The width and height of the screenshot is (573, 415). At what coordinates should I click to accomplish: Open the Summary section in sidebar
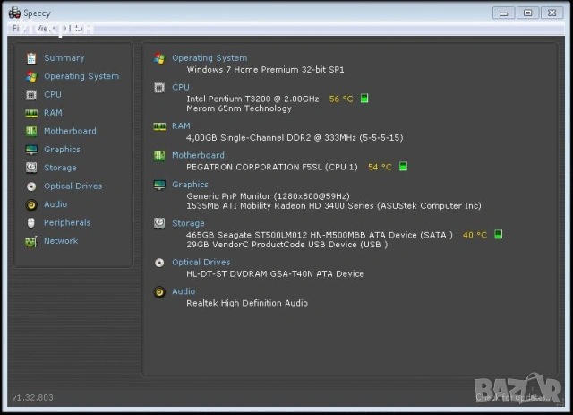point(64,58)
